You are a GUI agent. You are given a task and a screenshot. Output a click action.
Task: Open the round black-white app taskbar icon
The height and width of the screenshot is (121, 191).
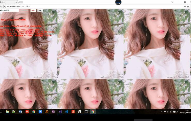pos(80,112)
